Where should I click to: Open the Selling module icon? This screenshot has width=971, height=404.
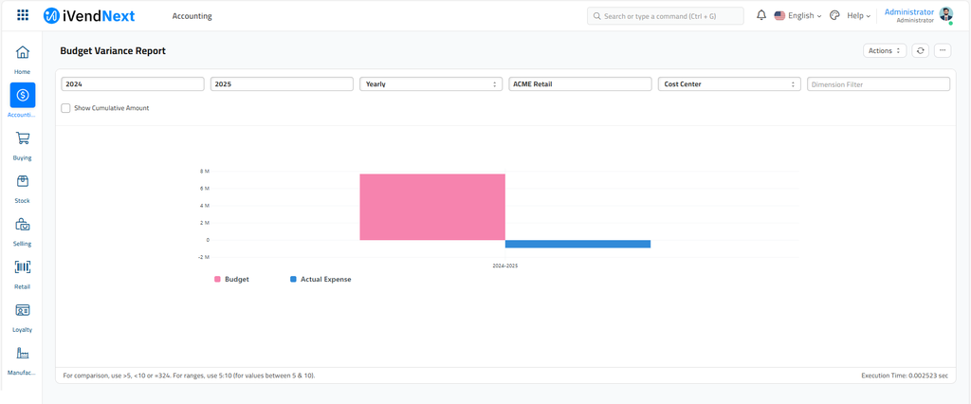23,225
